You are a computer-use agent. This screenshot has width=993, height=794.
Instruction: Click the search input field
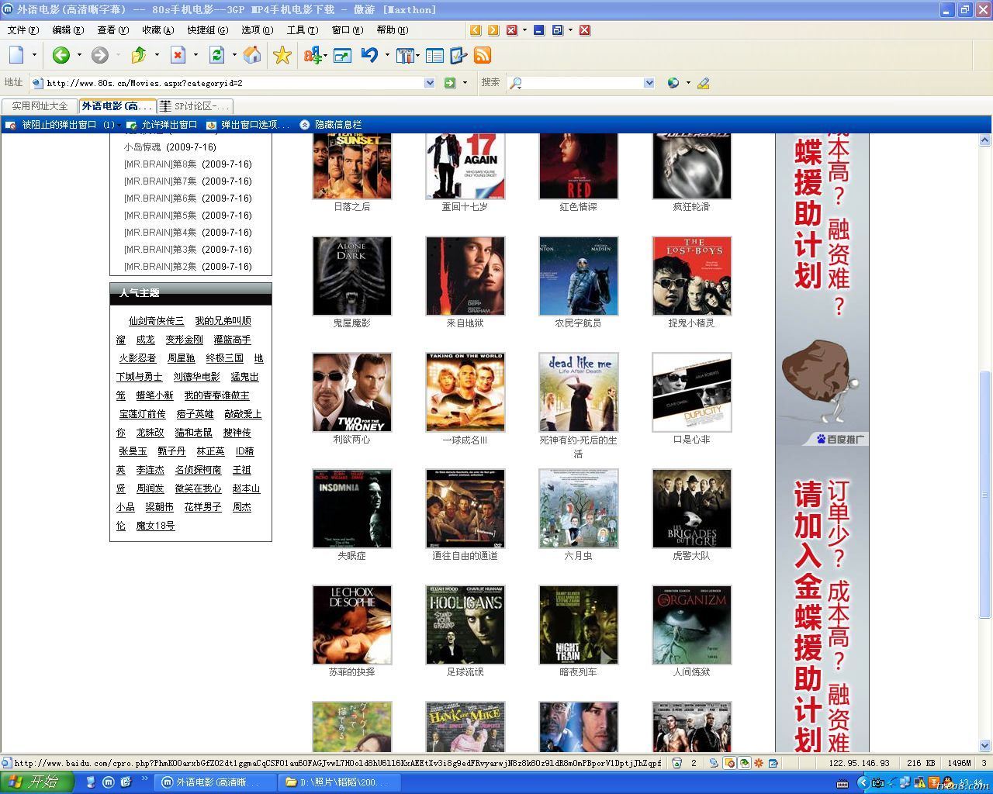coord(582,83)
